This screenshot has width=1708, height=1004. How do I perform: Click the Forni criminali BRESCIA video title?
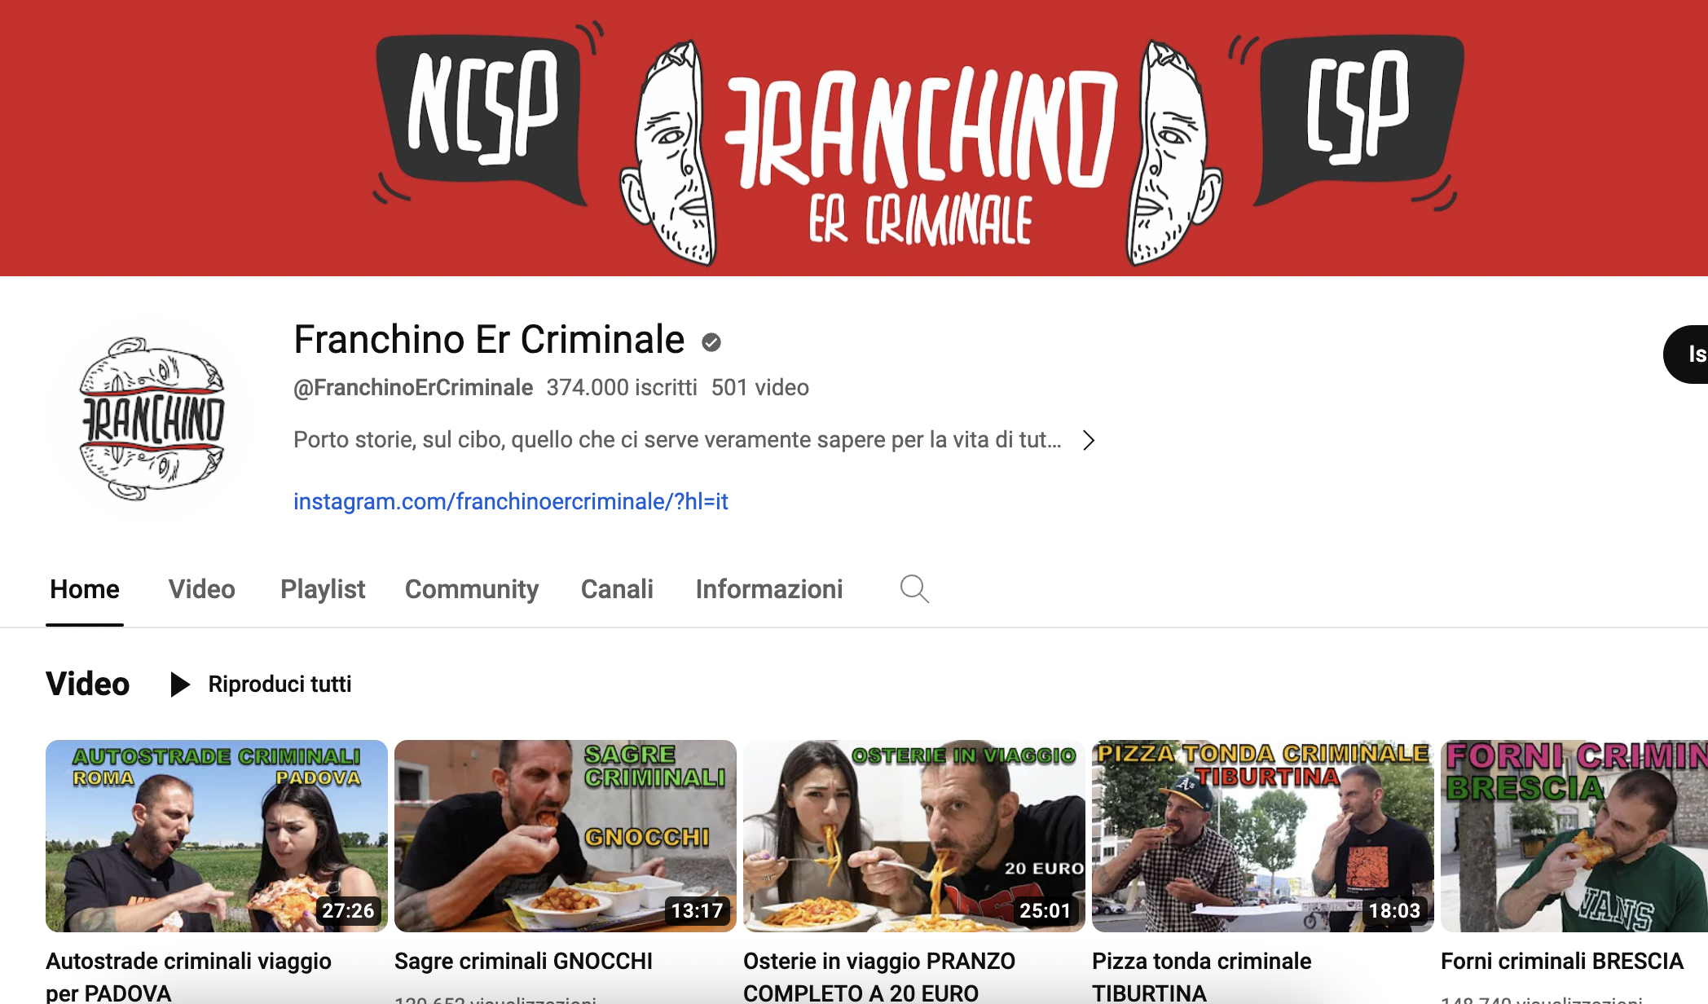pos(1562,962)
